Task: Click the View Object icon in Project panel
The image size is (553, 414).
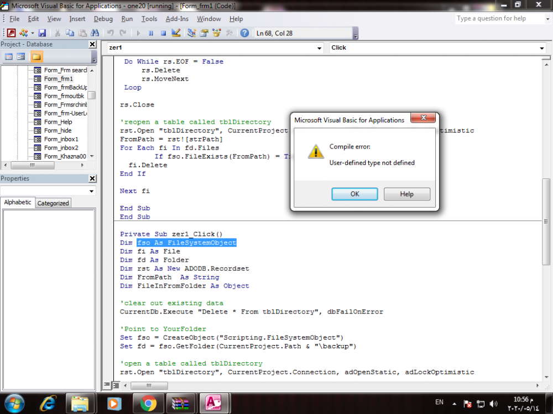Action: click(x=21, y=57)
